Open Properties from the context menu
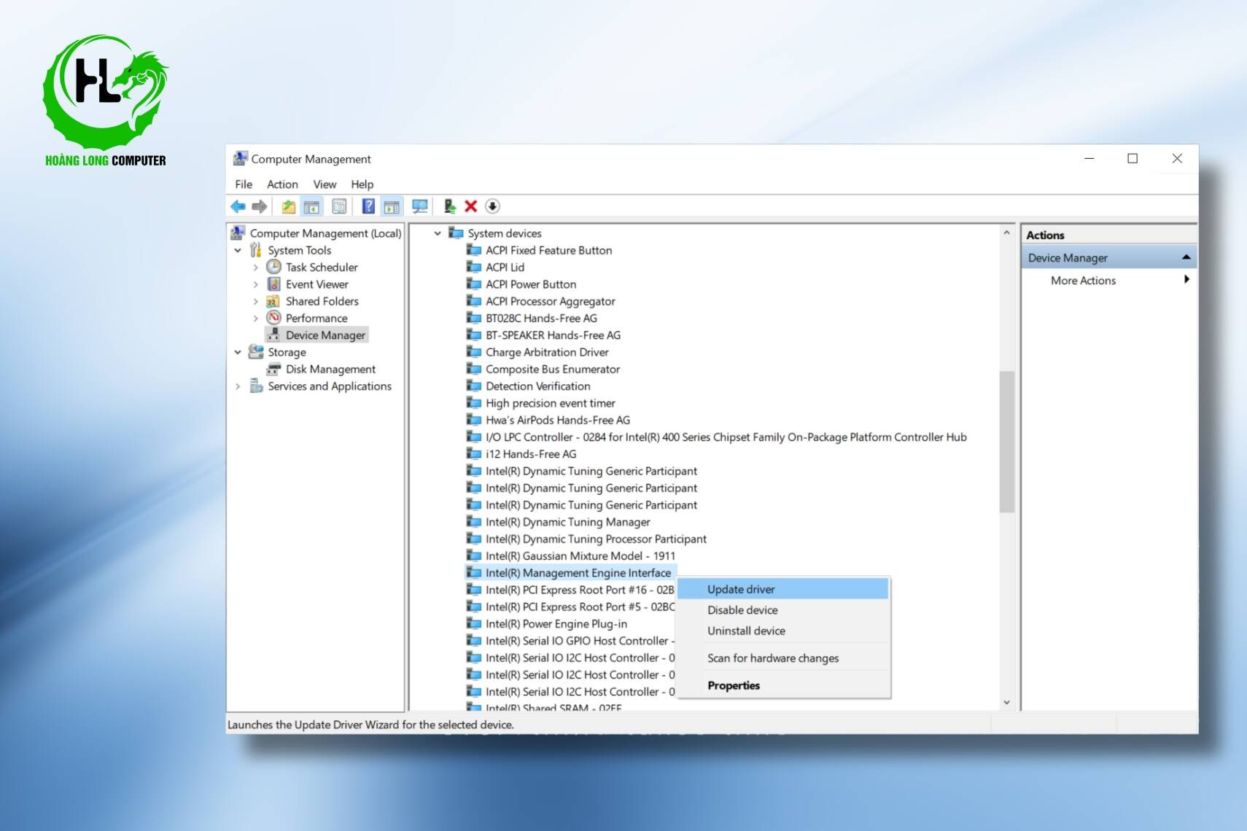This screenshot has width=1247, height=831. point(783,685)
